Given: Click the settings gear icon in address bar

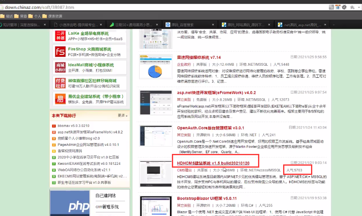Looking at the screenshot, I should [344, 7].
